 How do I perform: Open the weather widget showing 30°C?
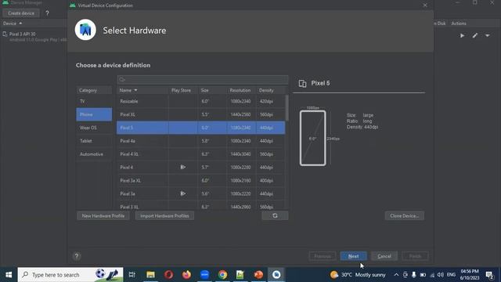tap(358, 275)
